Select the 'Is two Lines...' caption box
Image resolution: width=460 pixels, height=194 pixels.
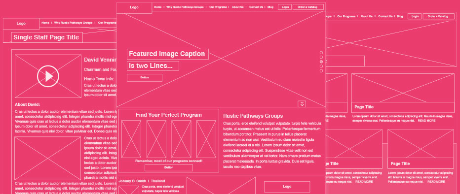[x=153, y=66]
